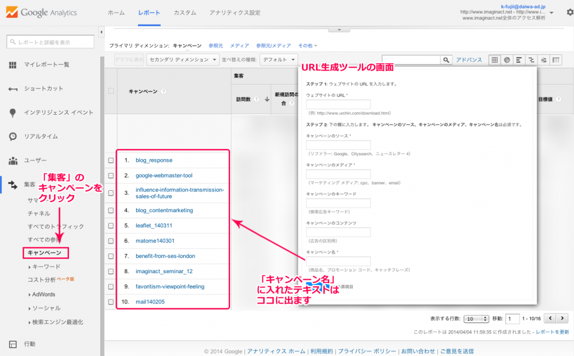Select キャンペーン in the sidebar

pyautogui.click(x=45, y=252)
